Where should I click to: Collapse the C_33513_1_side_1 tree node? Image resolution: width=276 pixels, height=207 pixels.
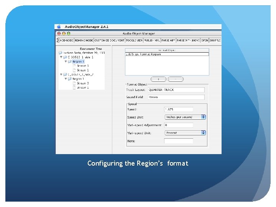[61, 57]
